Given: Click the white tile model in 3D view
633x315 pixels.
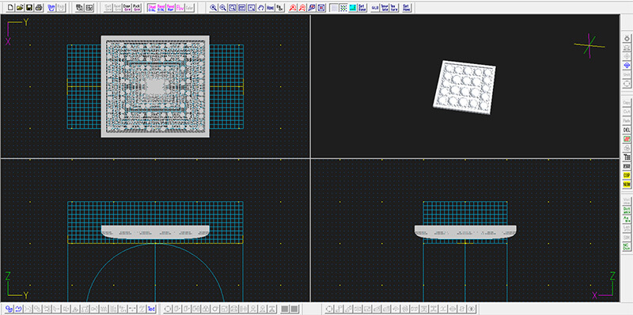Looking at the screenshot, I should pos(464,88).
